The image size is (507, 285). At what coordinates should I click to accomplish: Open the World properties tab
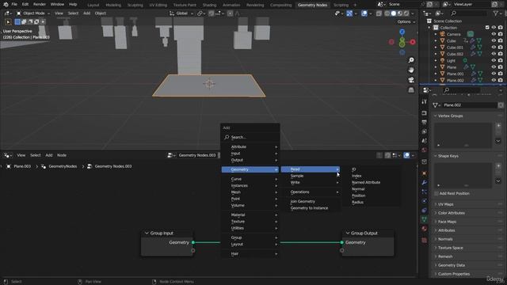425,150
